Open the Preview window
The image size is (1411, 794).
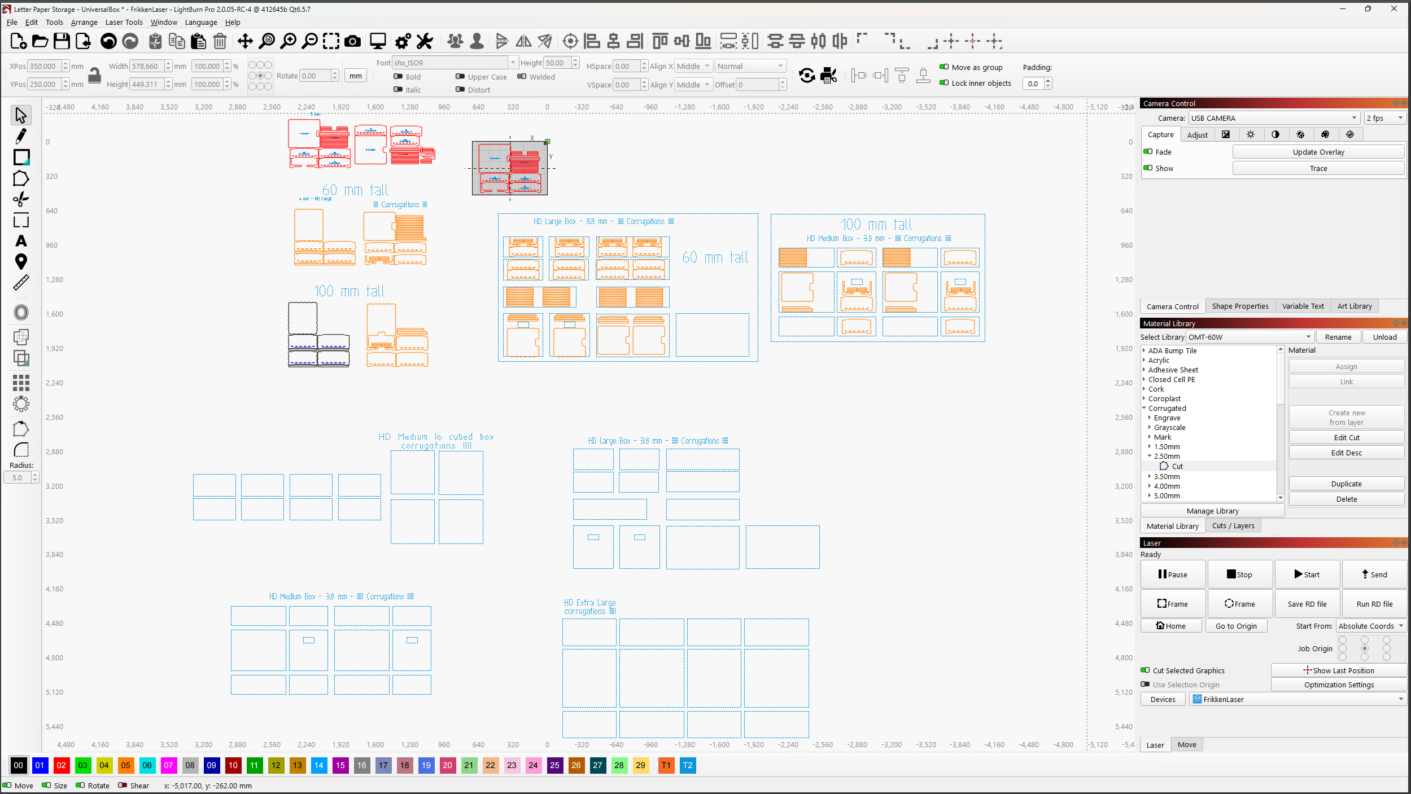[377, 41]
